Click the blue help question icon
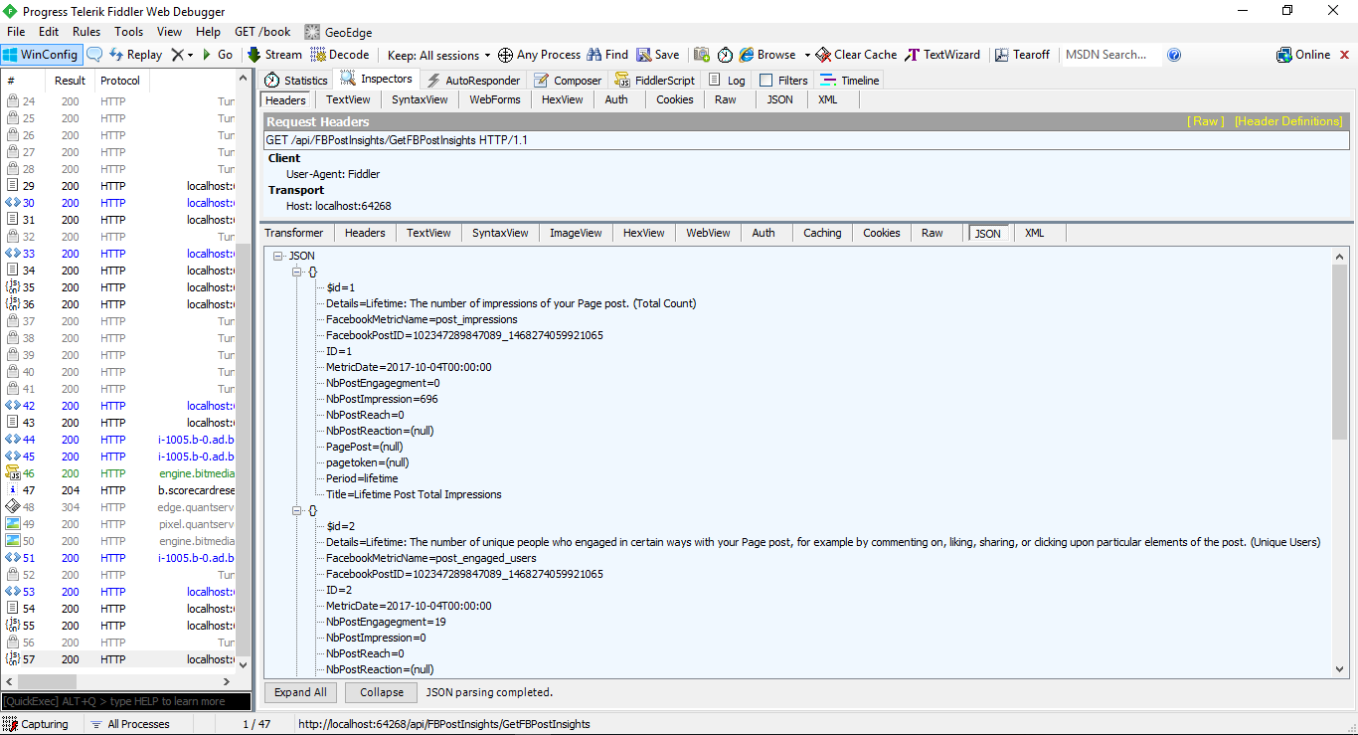 [x=1174, y=55]
